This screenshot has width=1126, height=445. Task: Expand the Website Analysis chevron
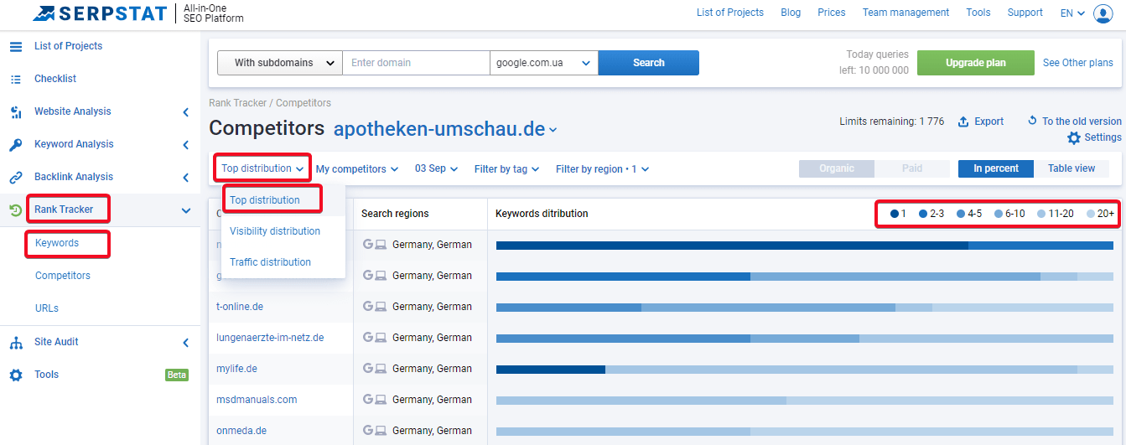click(185, 111)
